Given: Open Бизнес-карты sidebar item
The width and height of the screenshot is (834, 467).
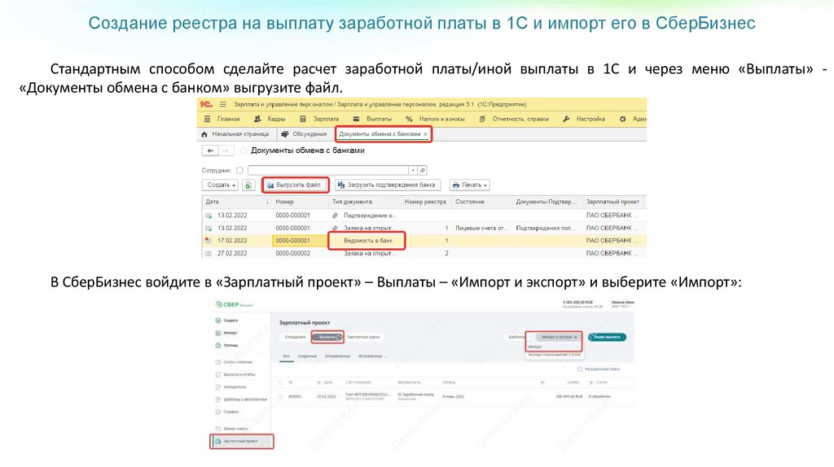Looking at the screenshot, I should 232,428.
